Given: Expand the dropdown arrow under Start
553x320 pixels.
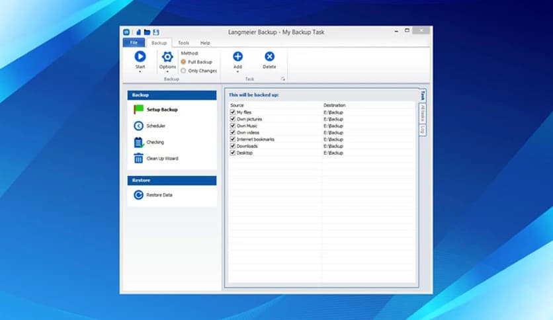Looking at the screenshot, I should 140,71.
